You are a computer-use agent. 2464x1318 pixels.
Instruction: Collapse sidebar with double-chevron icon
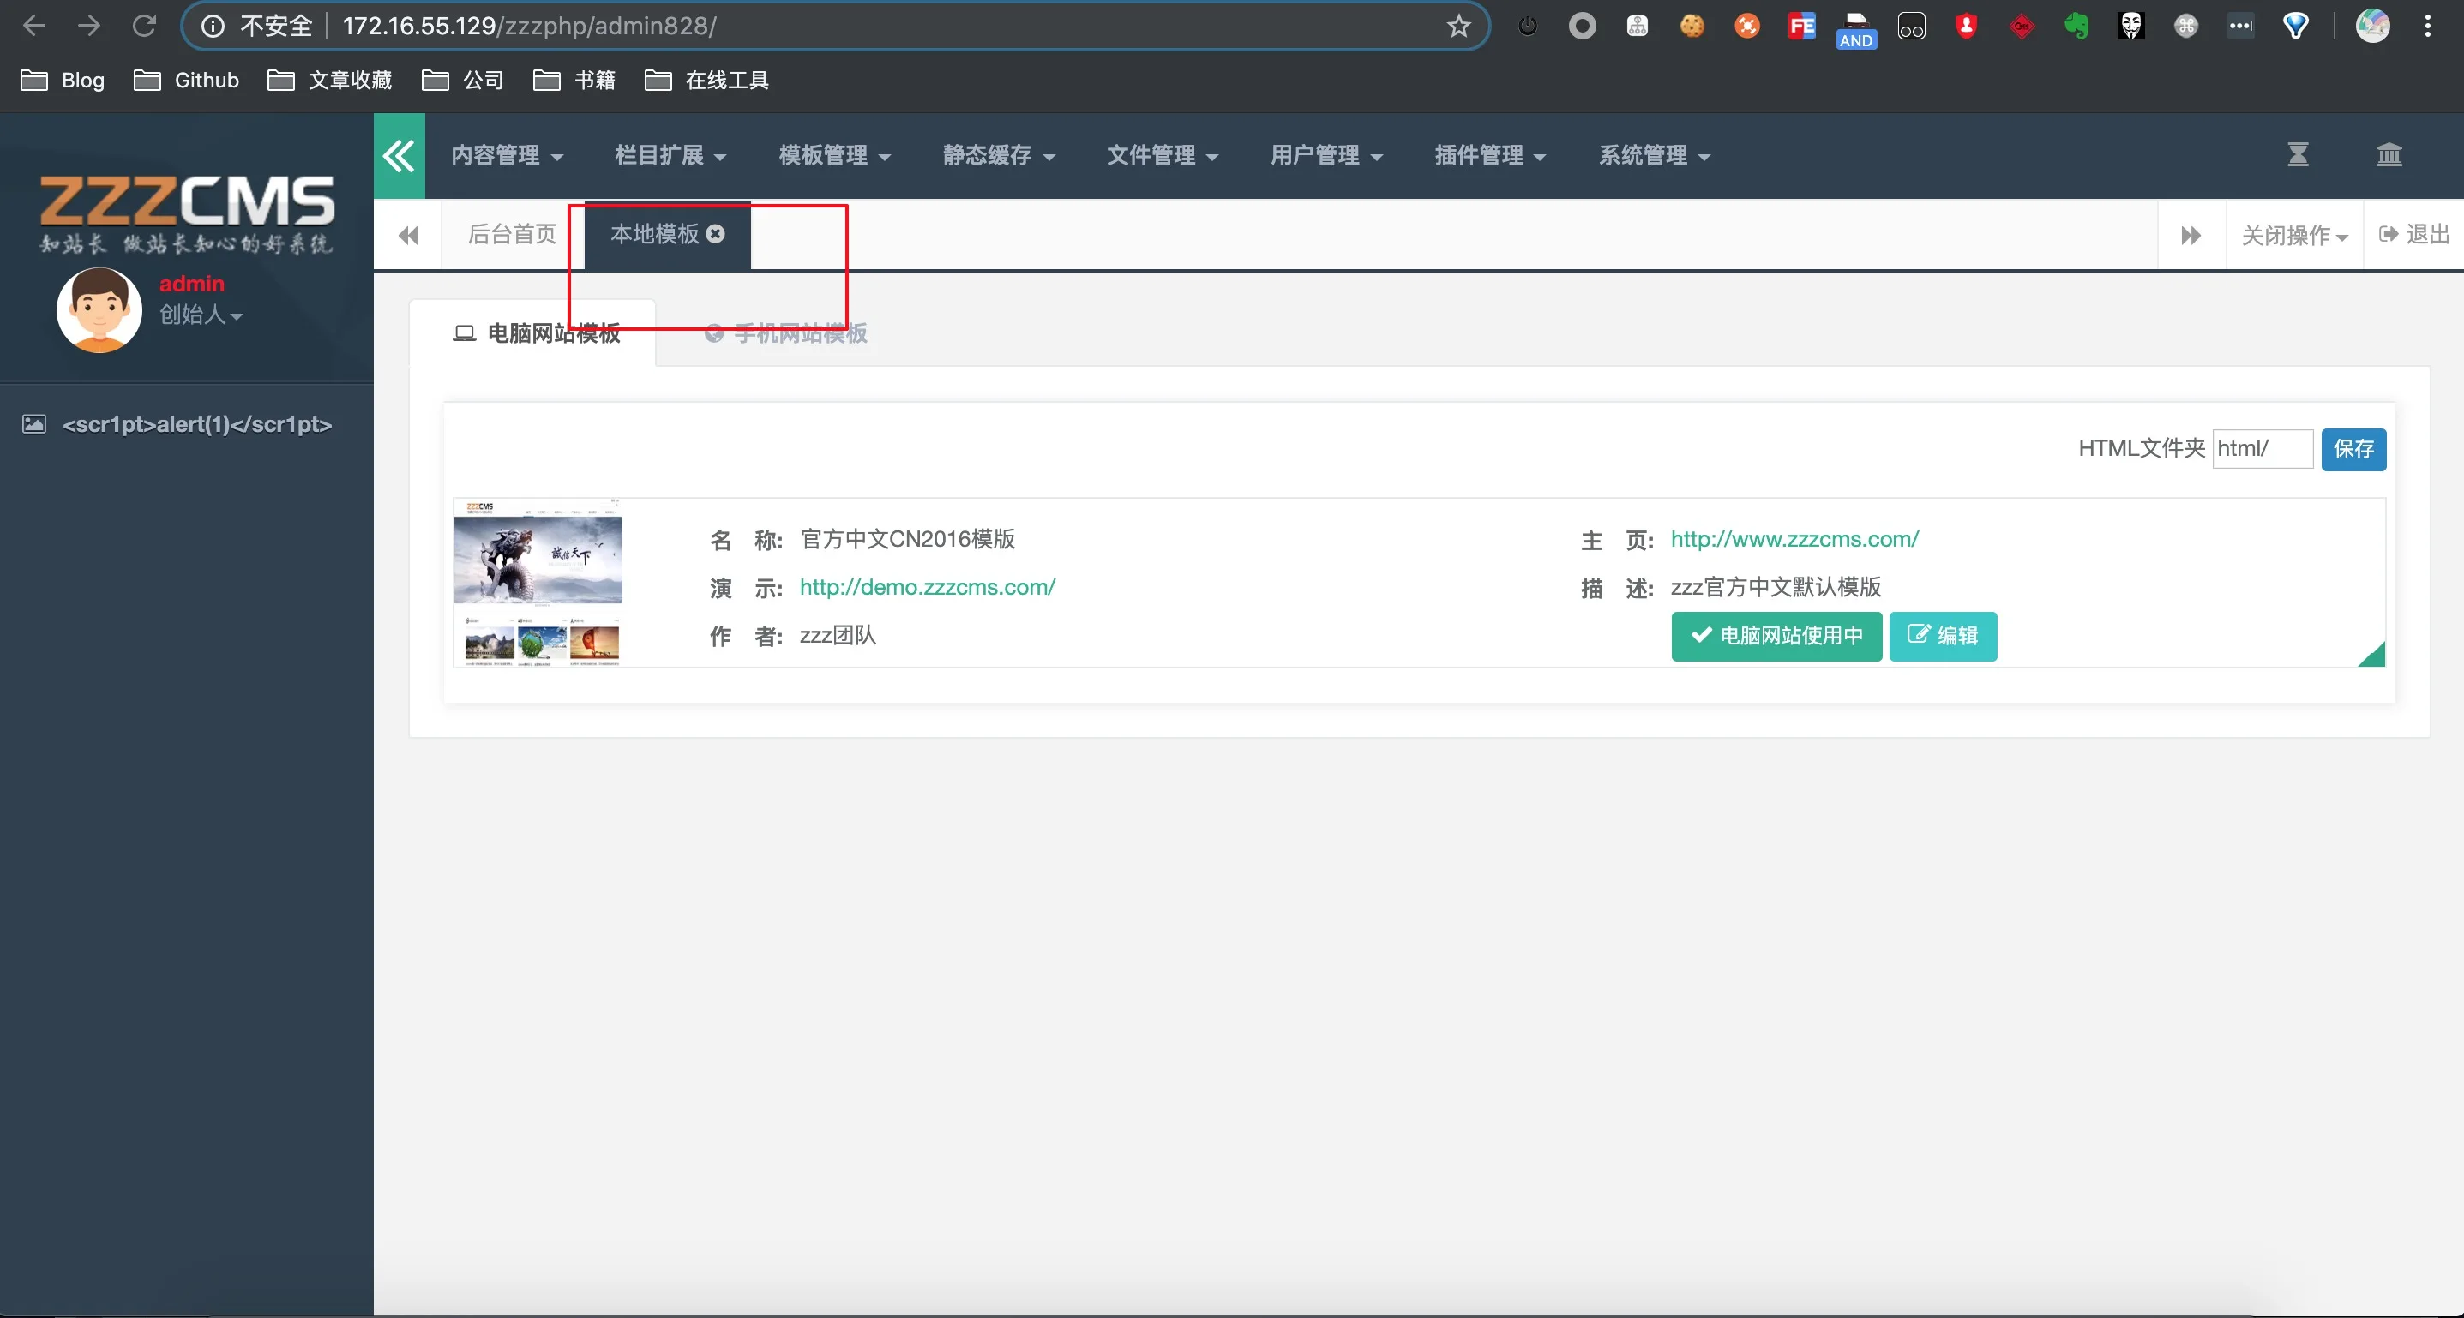[x=399, y=156]
